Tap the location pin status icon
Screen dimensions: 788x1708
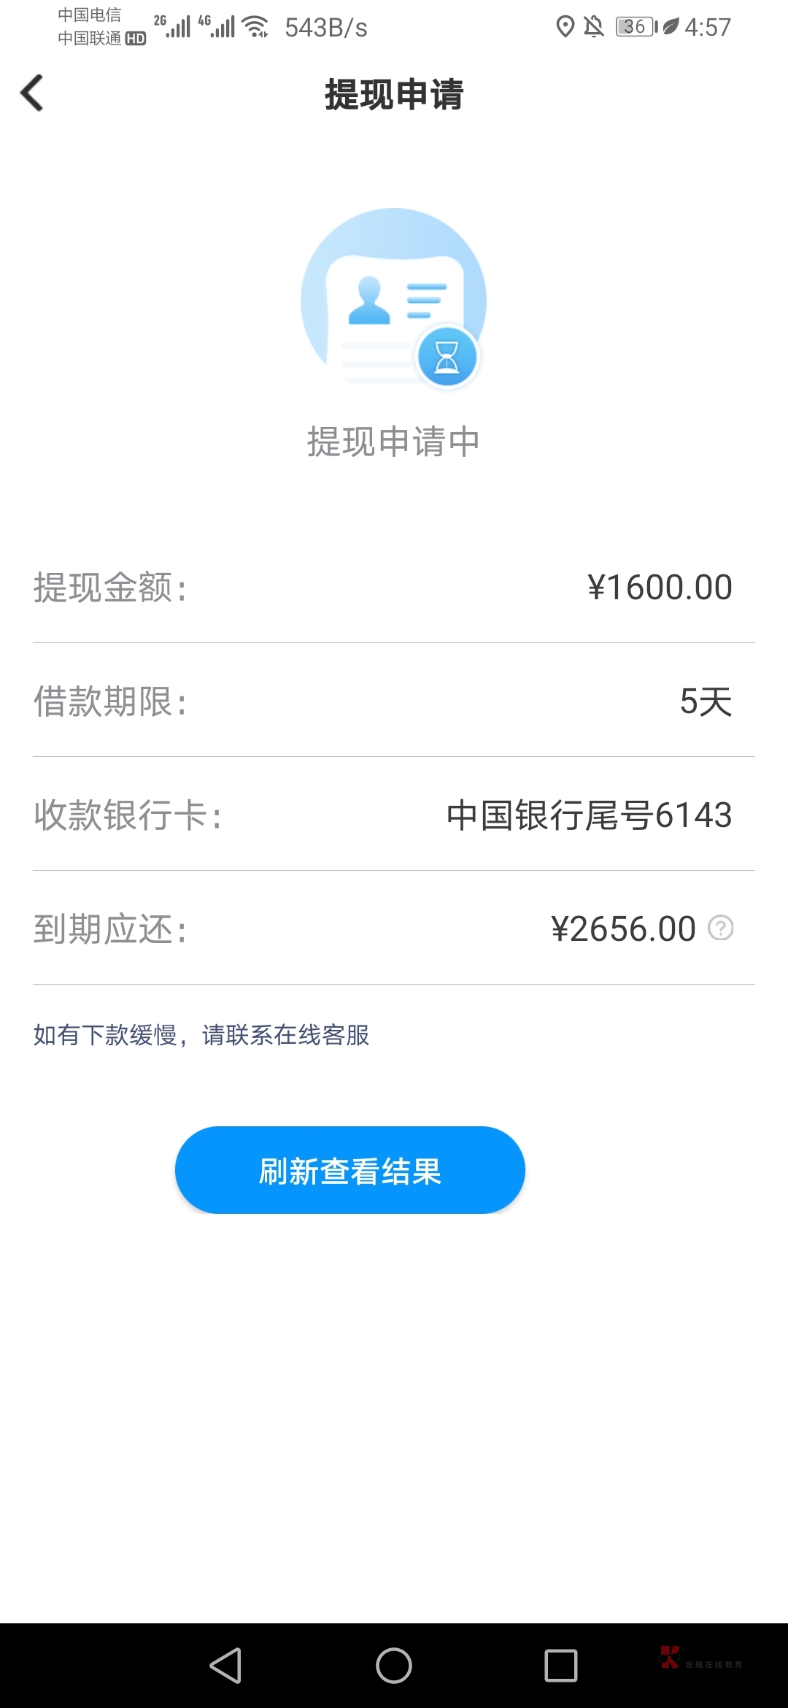tap(565, 27)
